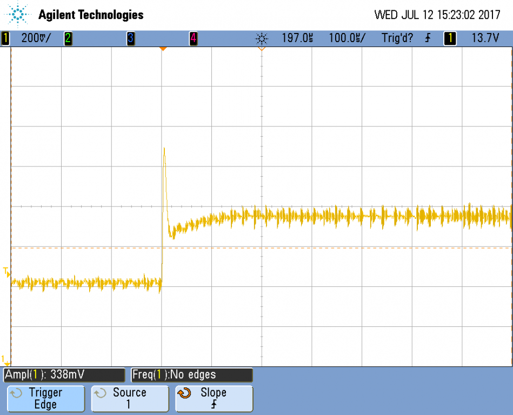Click the Agilent Technologies starburst logo
513x415 pixels.
17,15
